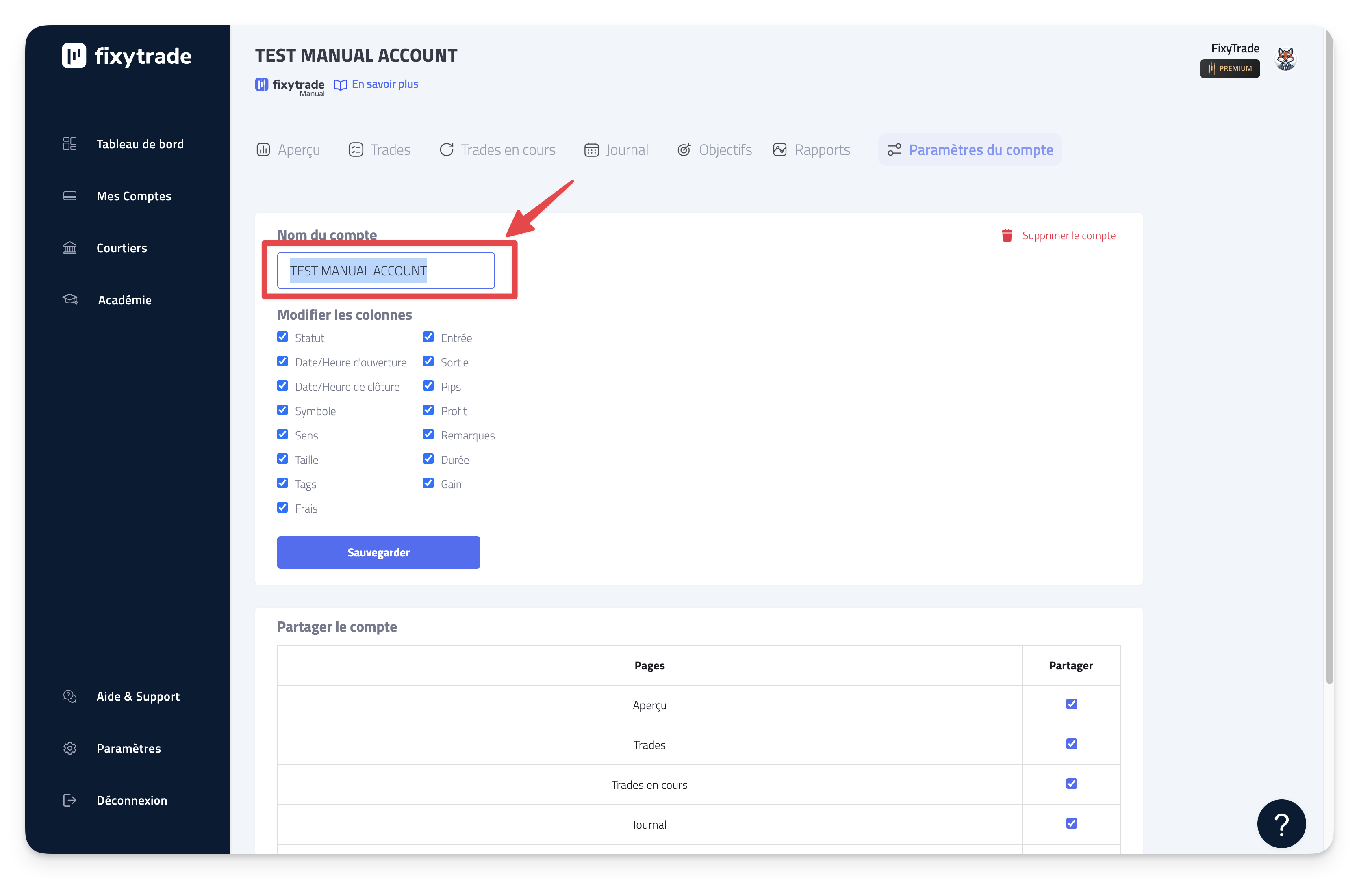
Task: Go to the Objectifs tab
Action: coord(714,149)
